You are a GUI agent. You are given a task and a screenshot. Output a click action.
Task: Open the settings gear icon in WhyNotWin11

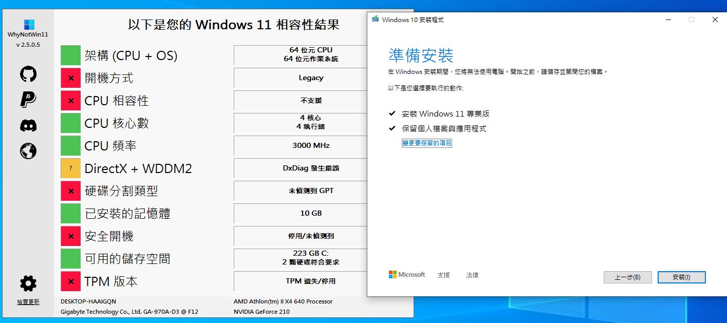(28, 283)
